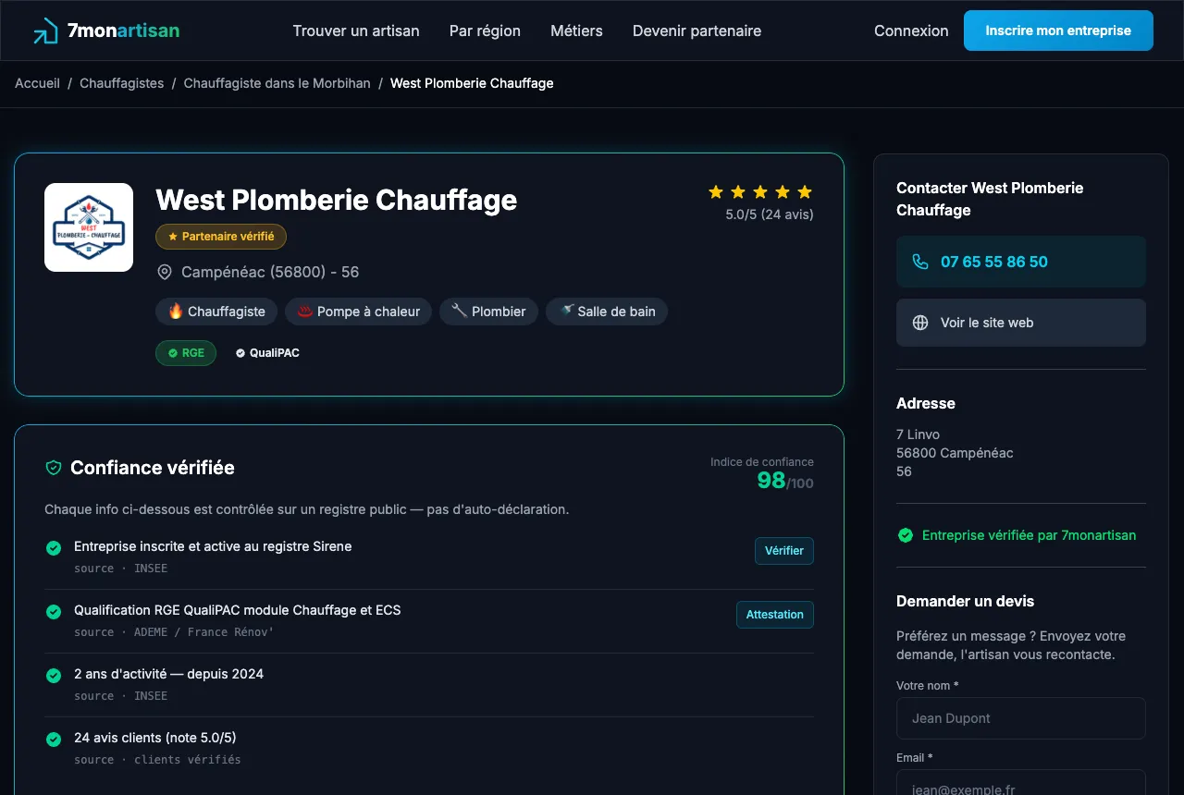This screenshot has width=1184, height=795.
Task: Click the green check icon for Qualification RGE QualiPAC
Action: point(54,612)
